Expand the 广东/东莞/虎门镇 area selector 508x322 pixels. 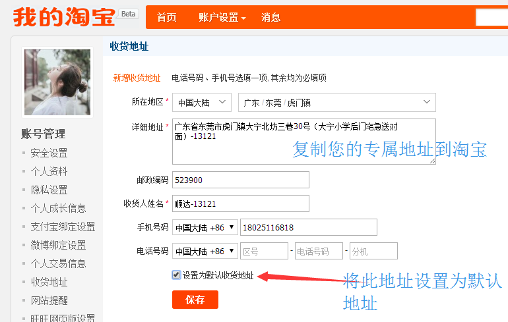[x=336, y=102]
